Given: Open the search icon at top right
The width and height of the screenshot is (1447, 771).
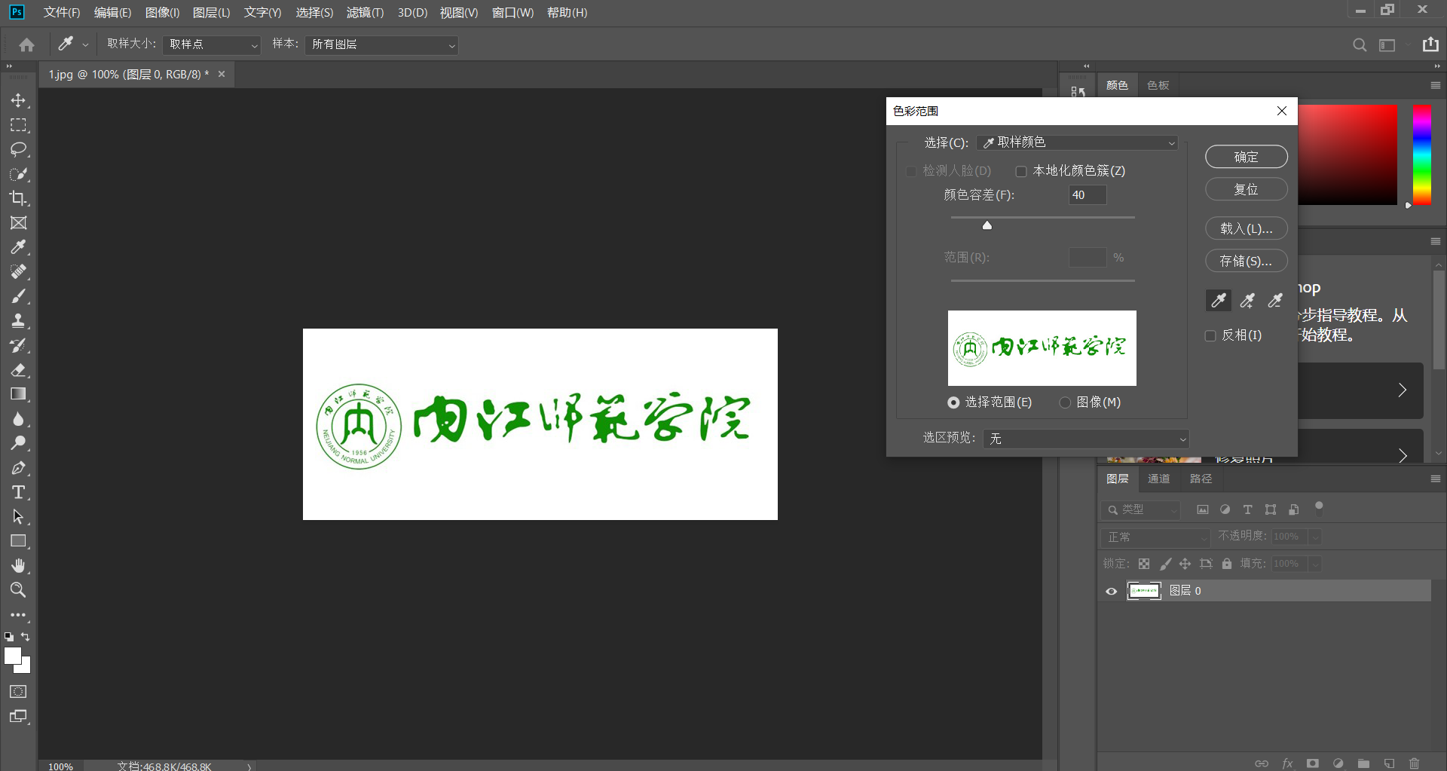Looking at the screenshot, I should tap(1360, 45).
